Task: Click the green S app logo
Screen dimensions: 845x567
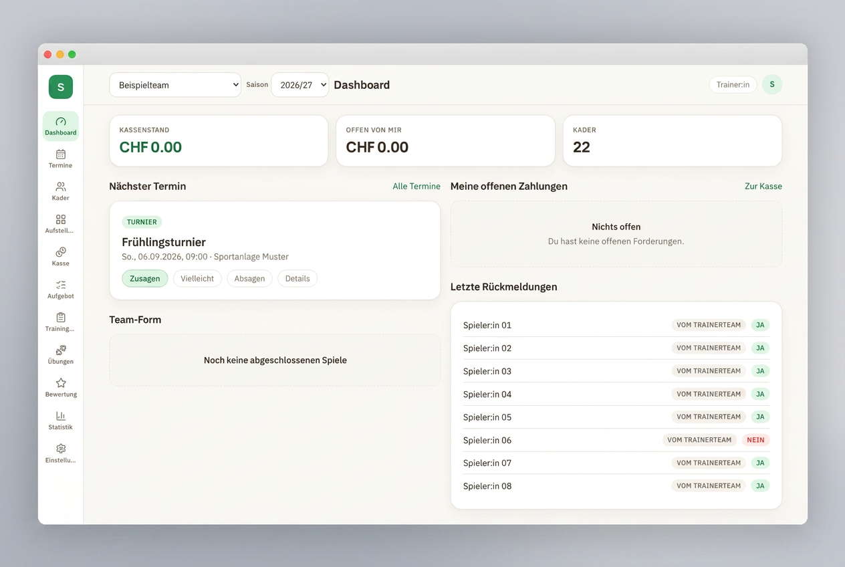Action: point(61,87)
